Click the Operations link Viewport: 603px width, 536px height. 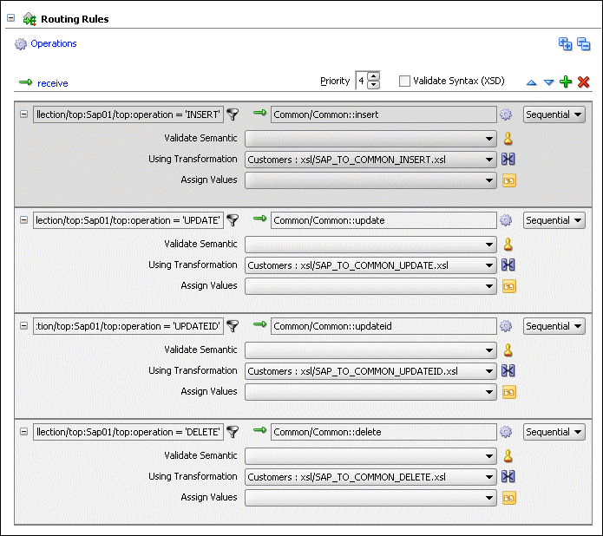click(x=54, y=43)
